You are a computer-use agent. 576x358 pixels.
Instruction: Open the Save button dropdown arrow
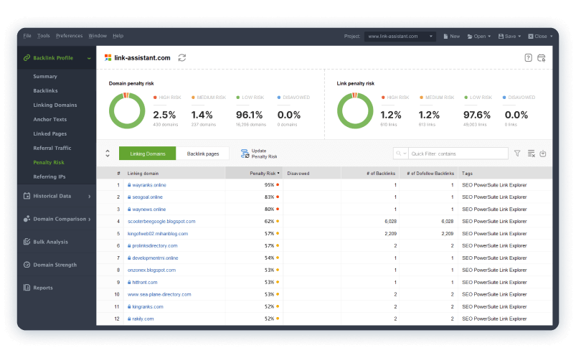coord(519,37)
